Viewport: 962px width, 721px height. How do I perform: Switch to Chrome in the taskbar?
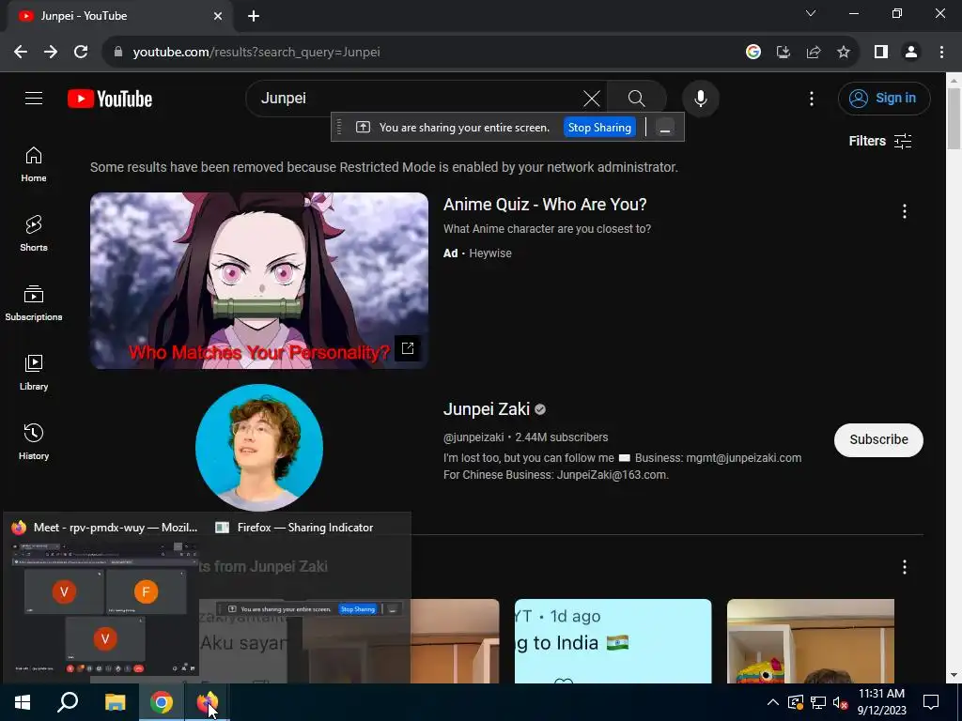pyautogui.click(x=162, y=702)
